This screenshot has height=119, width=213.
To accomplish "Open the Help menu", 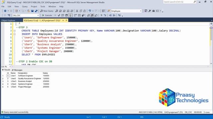I will pos(61,7).
